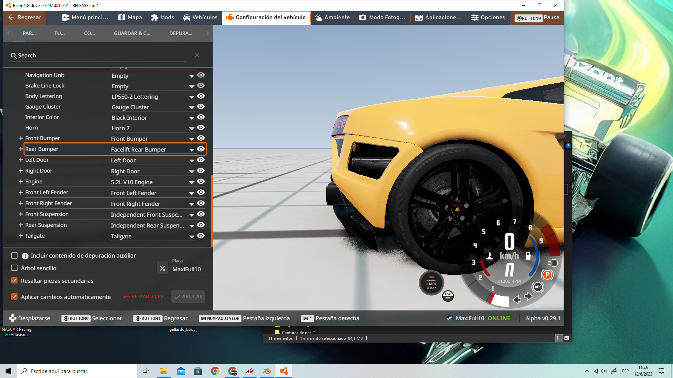Open Modo Fotografía from the top bar
Image resolution: width=673 pixels, height=378 pixels.
(x=382, y=17)
